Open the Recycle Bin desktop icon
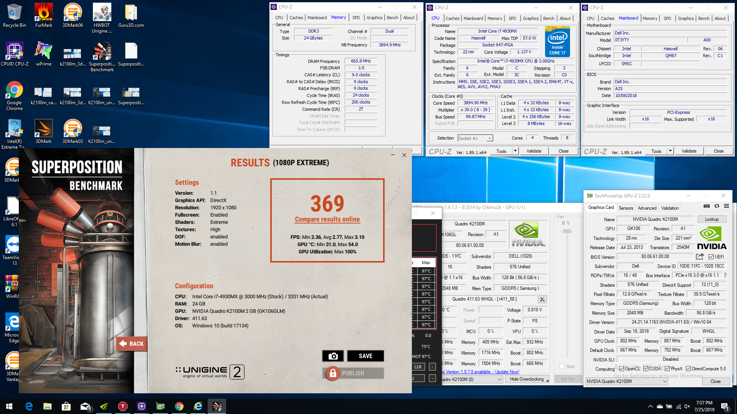Viewport: 737px width, 414px height. (14, 15)
